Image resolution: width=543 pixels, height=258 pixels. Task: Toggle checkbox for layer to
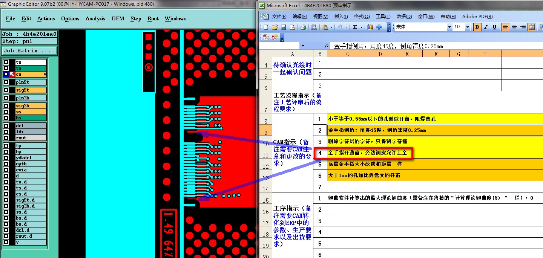(6, 63)
